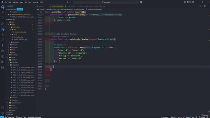Open the Manage gear icon

[x=3, y=113]
